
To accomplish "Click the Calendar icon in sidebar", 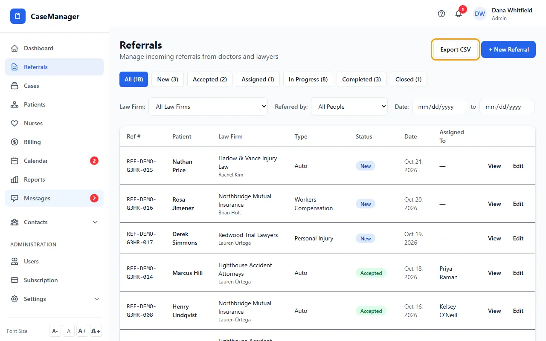I will click(x=15, y=161).
